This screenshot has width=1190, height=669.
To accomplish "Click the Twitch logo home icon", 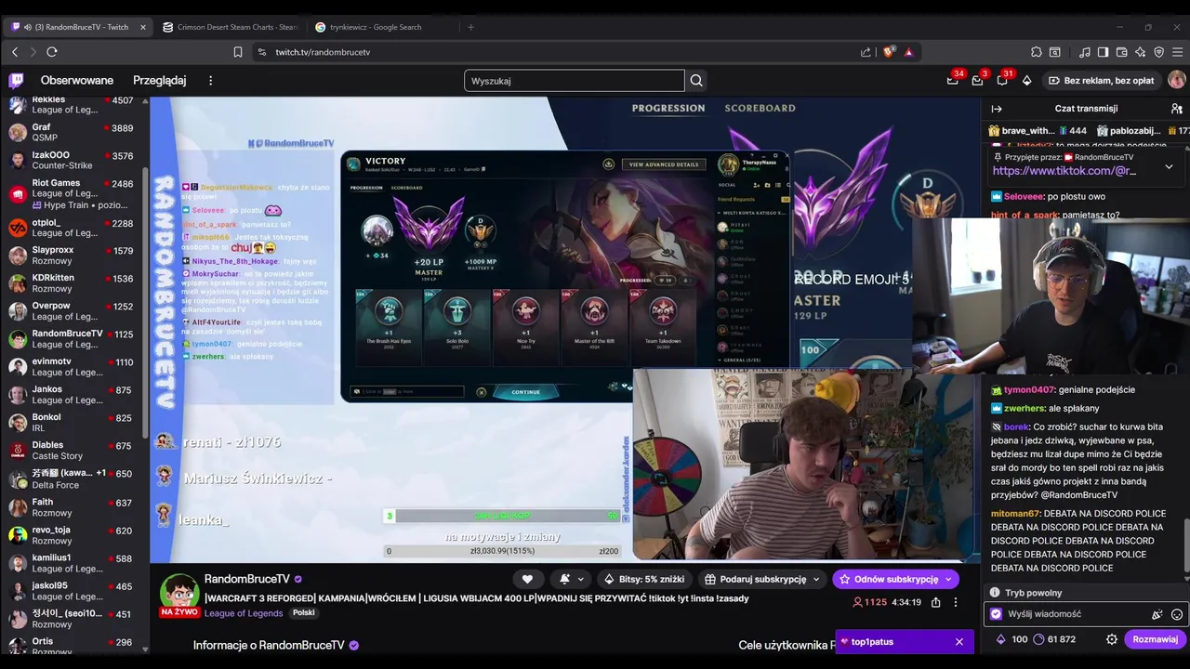I will pyautogui.click(x=17, y=81).
